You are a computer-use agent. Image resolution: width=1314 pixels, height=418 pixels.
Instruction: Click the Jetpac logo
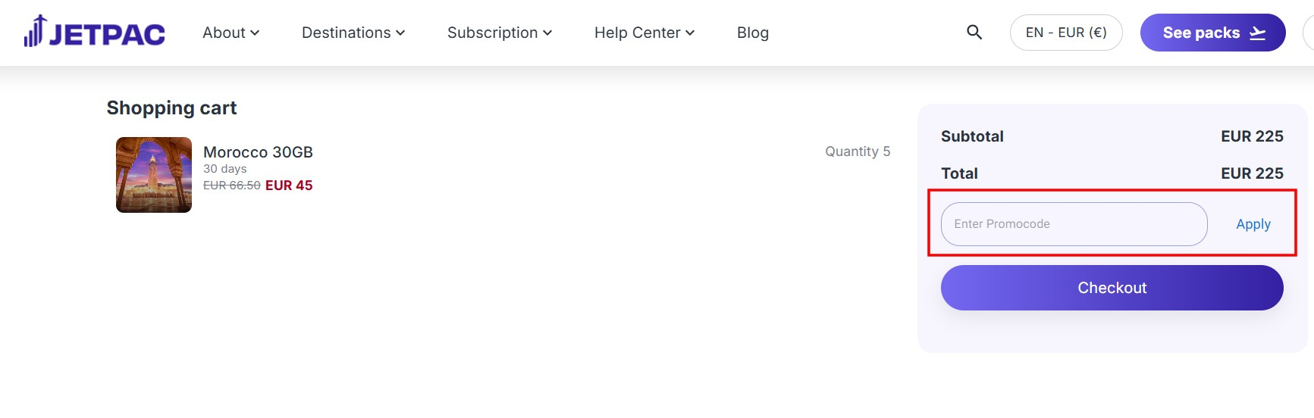click(x=95, y=33)
